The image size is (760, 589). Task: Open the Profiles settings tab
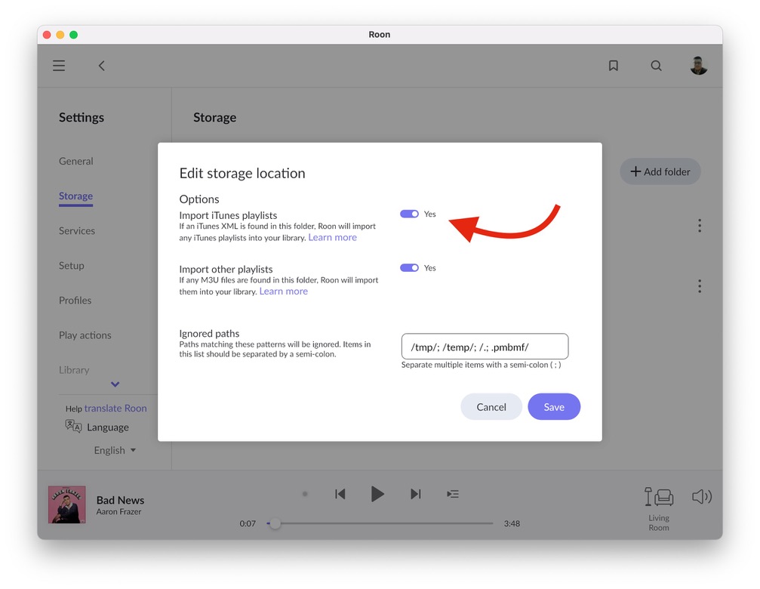75,301
